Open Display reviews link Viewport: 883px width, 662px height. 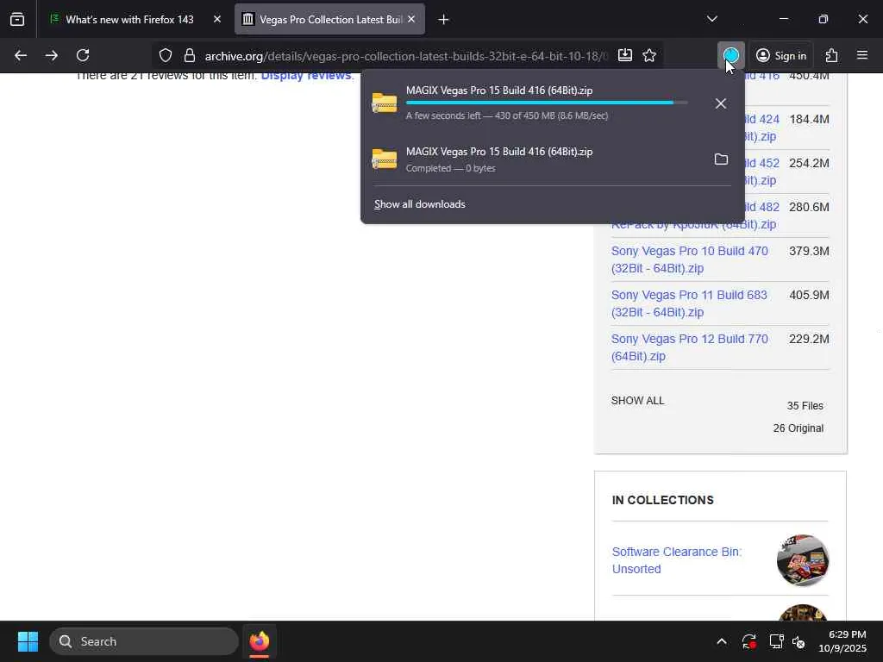pos(306,76)
